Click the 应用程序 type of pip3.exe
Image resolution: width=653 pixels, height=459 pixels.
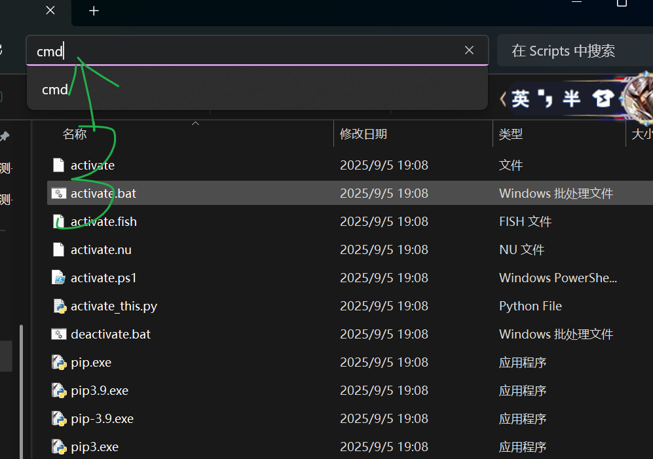coord(523,447)
